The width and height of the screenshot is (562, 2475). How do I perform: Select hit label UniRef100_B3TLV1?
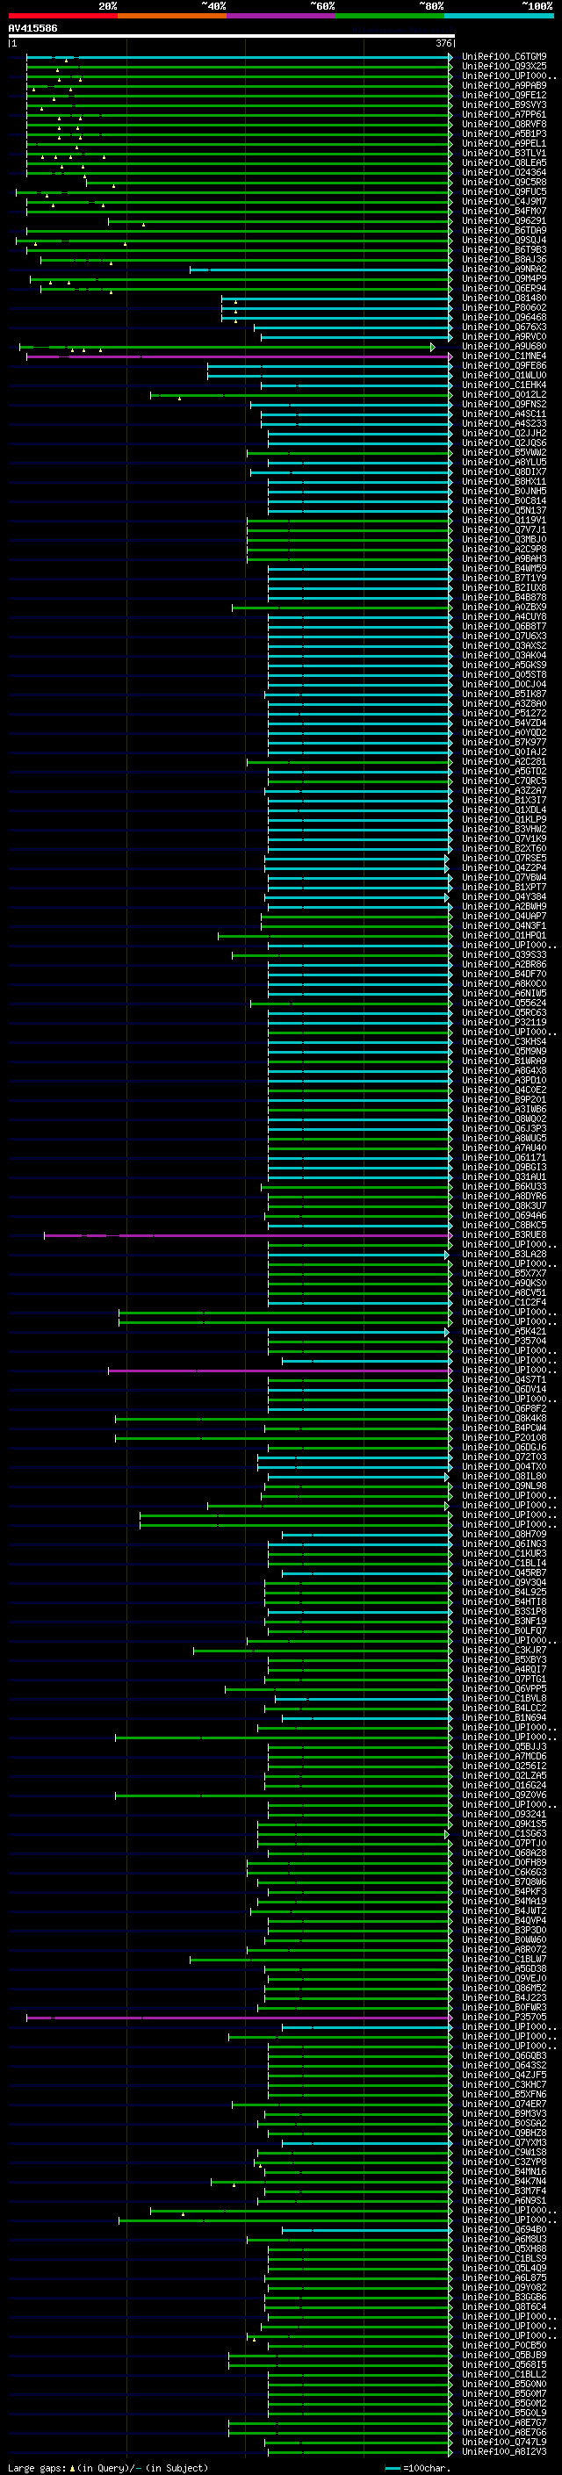[x=503, y=153]
